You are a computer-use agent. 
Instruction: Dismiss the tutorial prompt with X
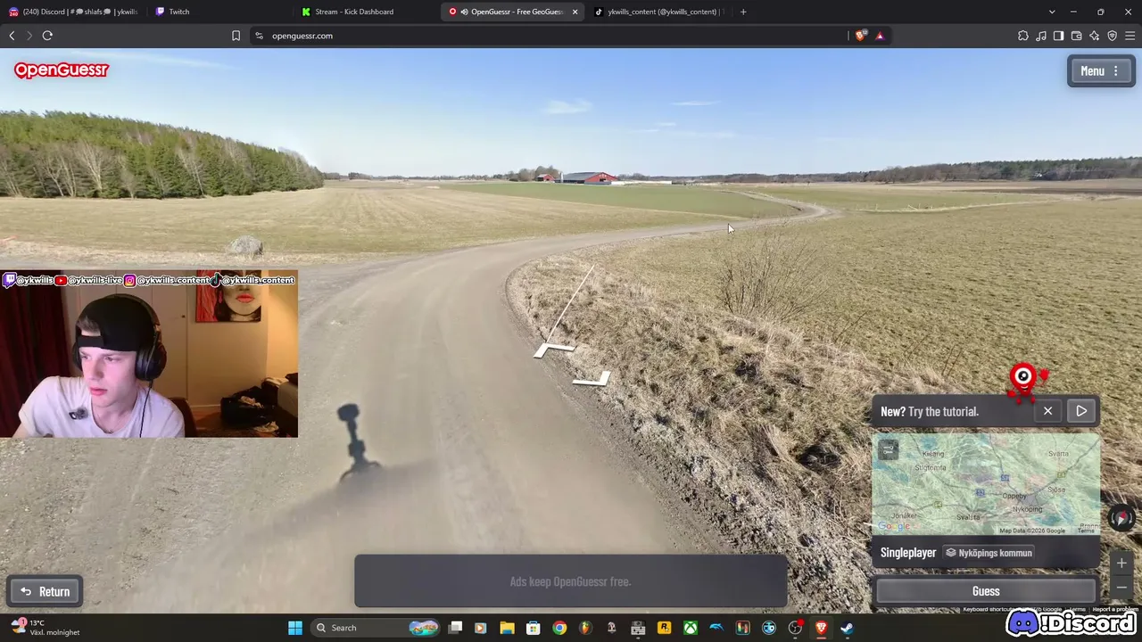pyautogui.click(x=1047, y=411)
